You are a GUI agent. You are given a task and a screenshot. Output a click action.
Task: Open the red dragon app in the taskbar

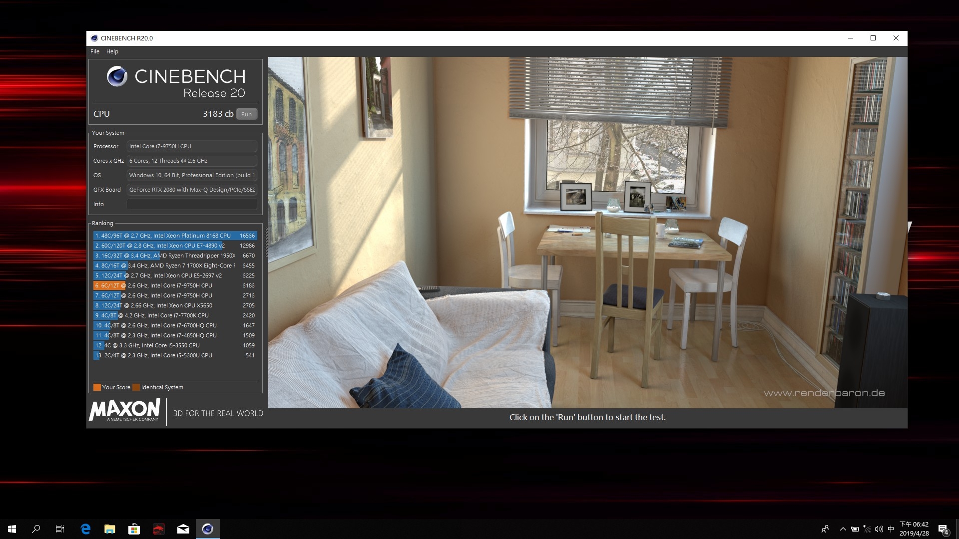point(158,529)
